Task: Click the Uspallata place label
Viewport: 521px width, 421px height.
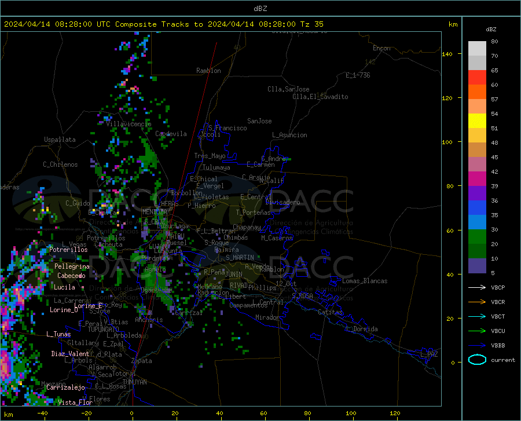Action: (60, 140)
